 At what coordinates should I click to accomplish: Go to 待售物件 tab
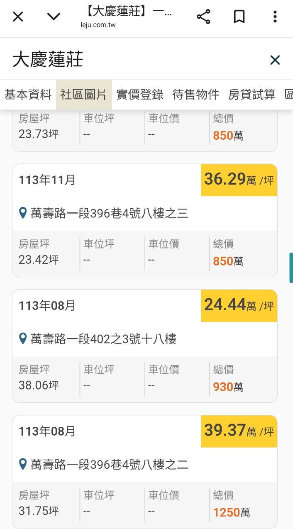195,95
